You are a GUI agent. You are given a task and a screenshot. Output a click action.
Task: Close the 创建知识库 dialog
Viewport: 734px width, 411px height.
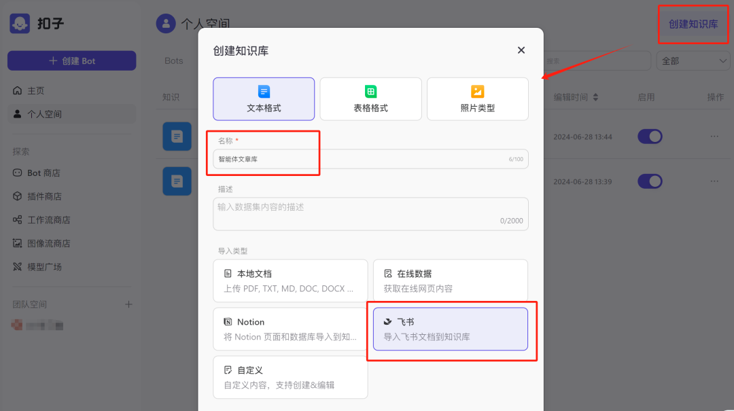coord(521,50)
